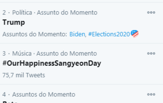Click the rank number 4 label
The height and width of the screenshot is (103, 163).
click(4, 94)
